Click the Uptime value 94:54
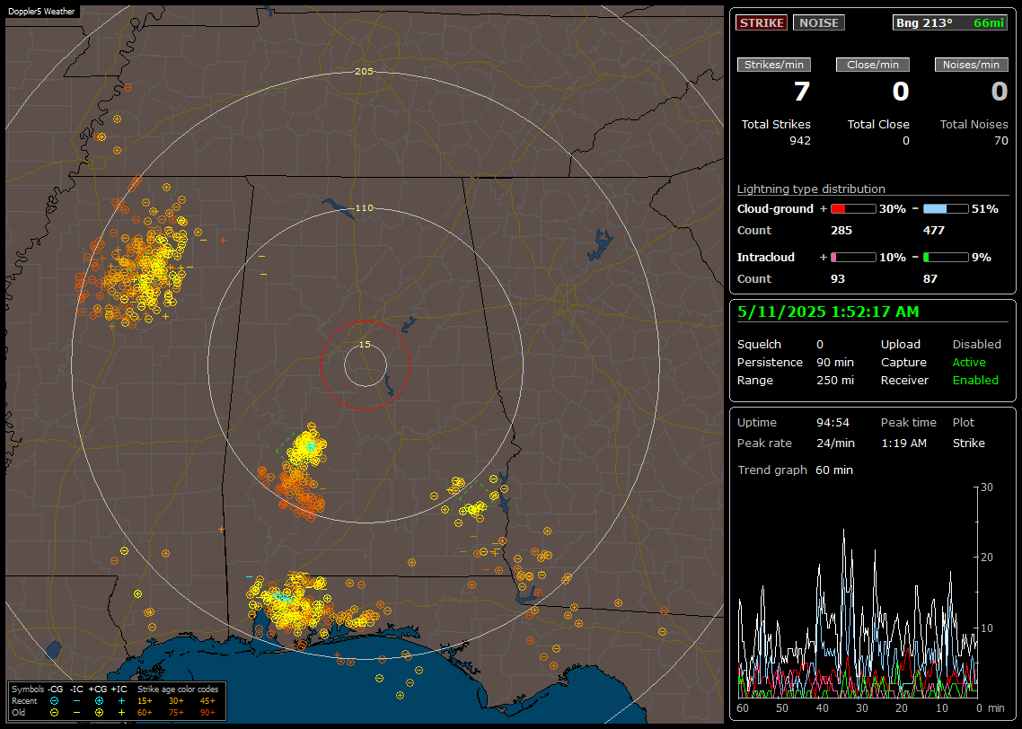1022x729 pixels. pyautogui.click(x=833, y=423)
